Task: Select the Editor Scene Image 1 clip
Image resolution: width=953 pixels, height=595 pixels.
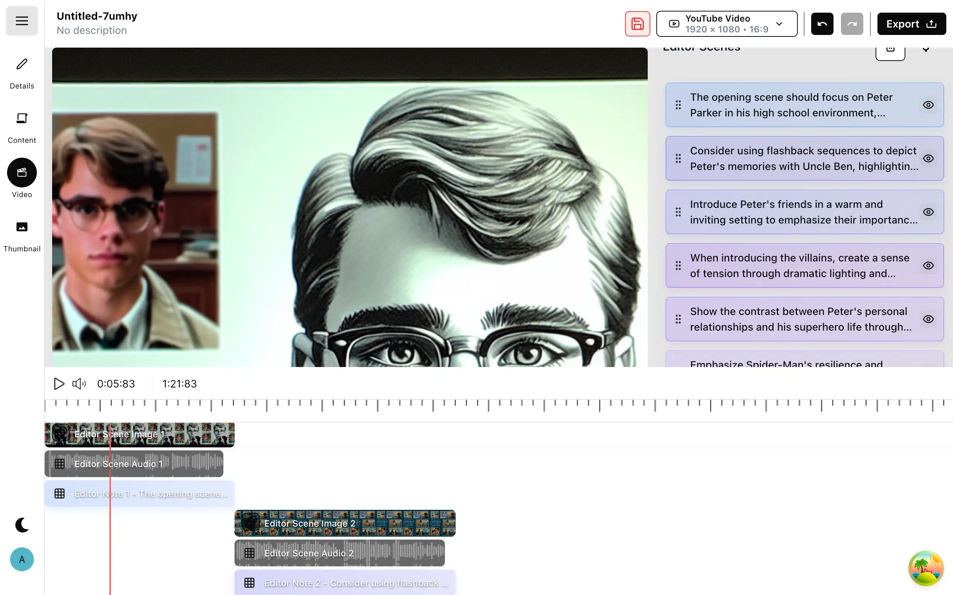Action: coord(139,434)
